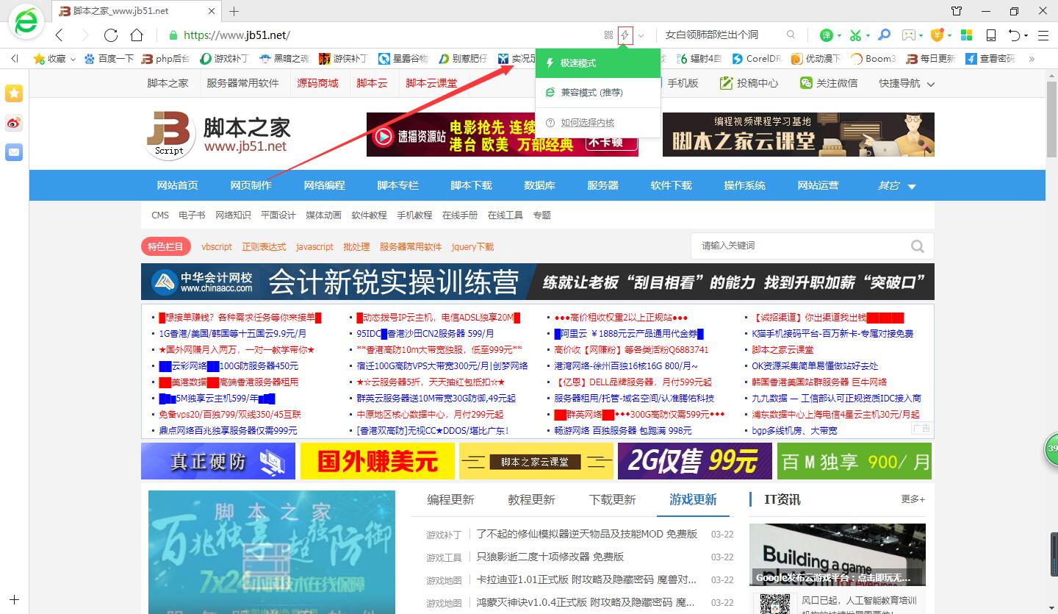Open the 软件下载 navigation item
This screenshot has width=1058, height=614.
pyautogui.click(x=672, y=185)
